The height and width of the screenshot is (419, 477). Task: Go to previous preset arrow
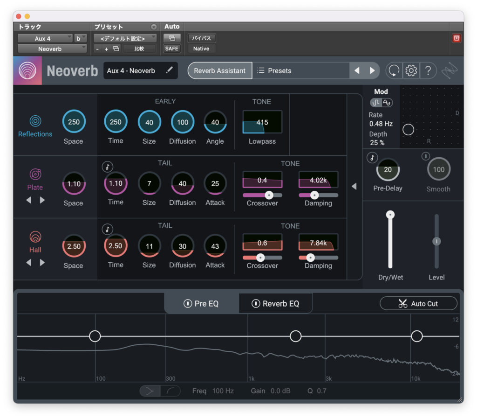pos(357,71)
